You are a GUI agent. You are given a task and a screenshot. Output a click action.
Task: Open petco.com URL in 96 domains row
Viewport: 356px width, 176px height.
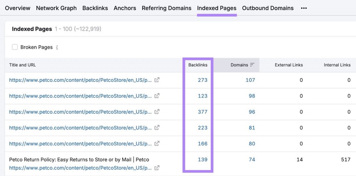tap(80, 112)
